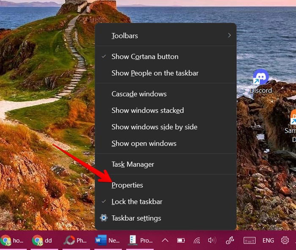The width and height of the screenshot is (296, 250).
Task: Open Chrome window labeled dd
Action: (x=44, y=240)
